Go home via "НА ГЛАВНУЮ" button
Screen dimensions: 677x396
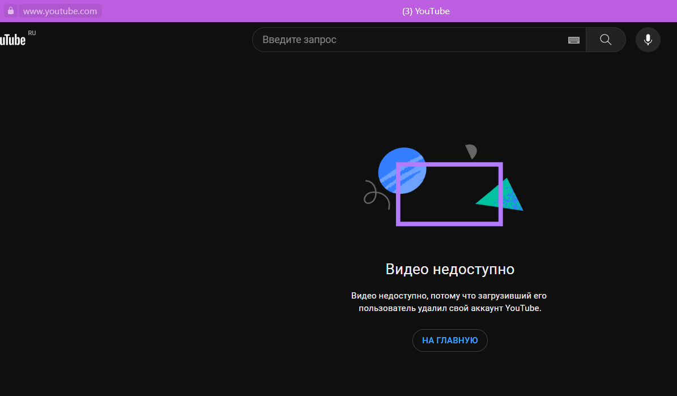point(450,340)
